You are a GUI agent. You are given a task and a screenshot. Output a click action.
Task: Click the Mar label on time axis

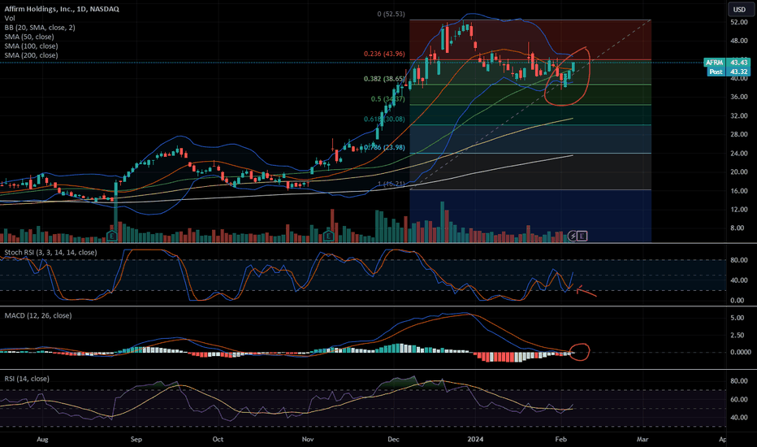pos(642,439)
